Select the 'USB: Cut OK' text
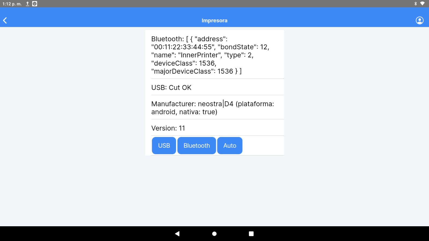Viewport: 429px width, 241px height. coord(171,88)
